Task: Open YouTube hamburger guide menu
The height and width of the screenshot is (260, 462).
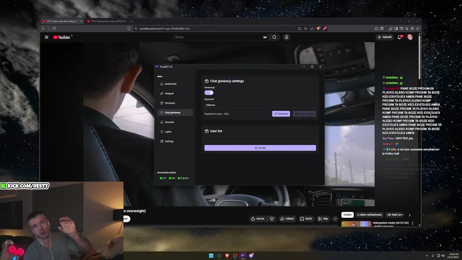Action: click(46, 37)
